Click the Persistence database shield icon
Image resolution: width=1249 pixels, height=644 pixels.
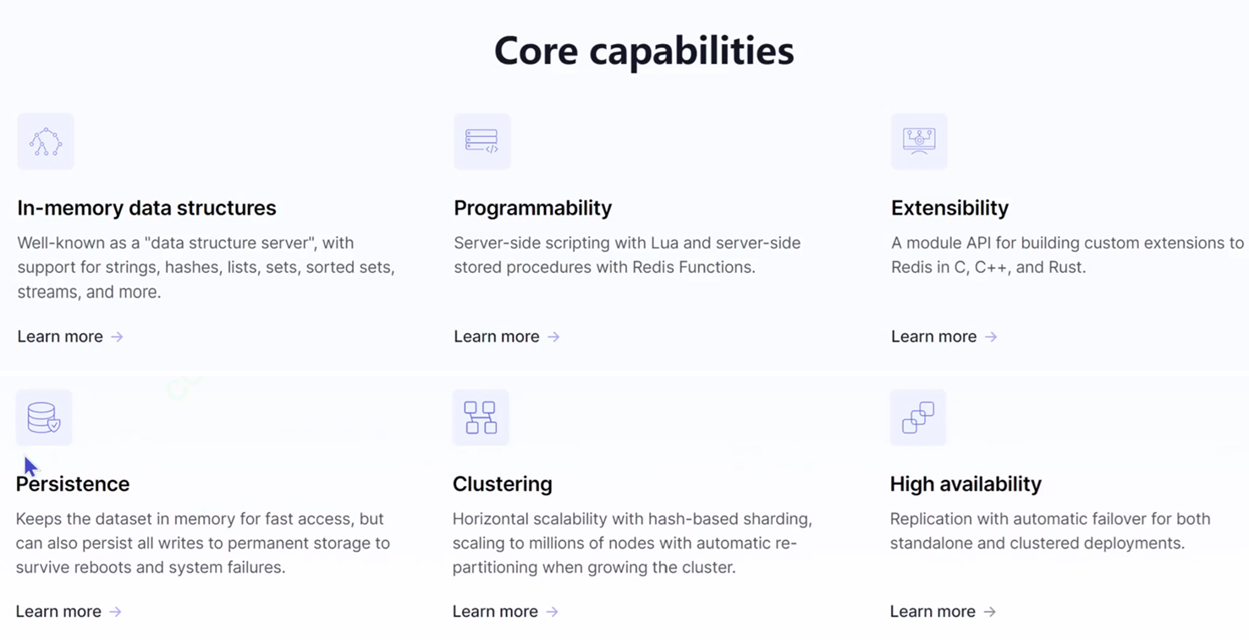(44, 418)
